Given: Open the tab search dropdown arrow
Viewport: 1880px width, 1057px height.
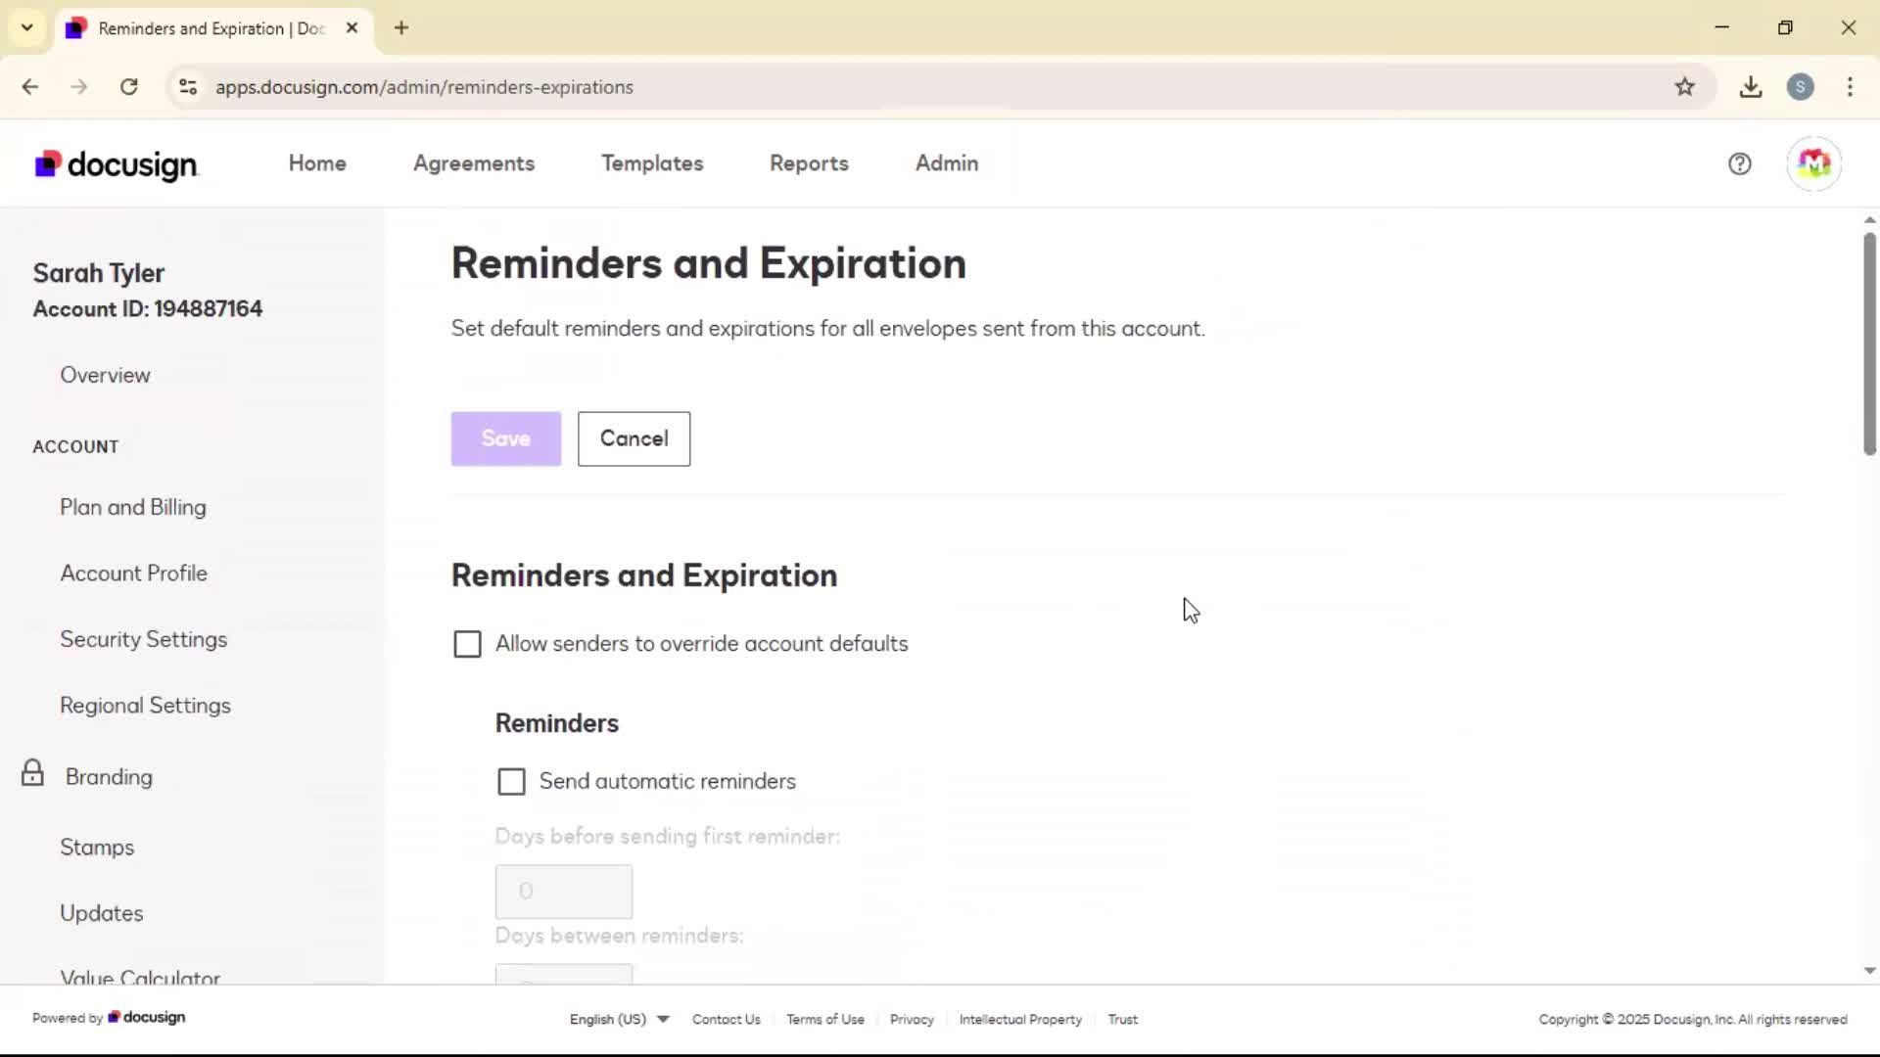Looking at the screenshot, I should tap(27, 28).
